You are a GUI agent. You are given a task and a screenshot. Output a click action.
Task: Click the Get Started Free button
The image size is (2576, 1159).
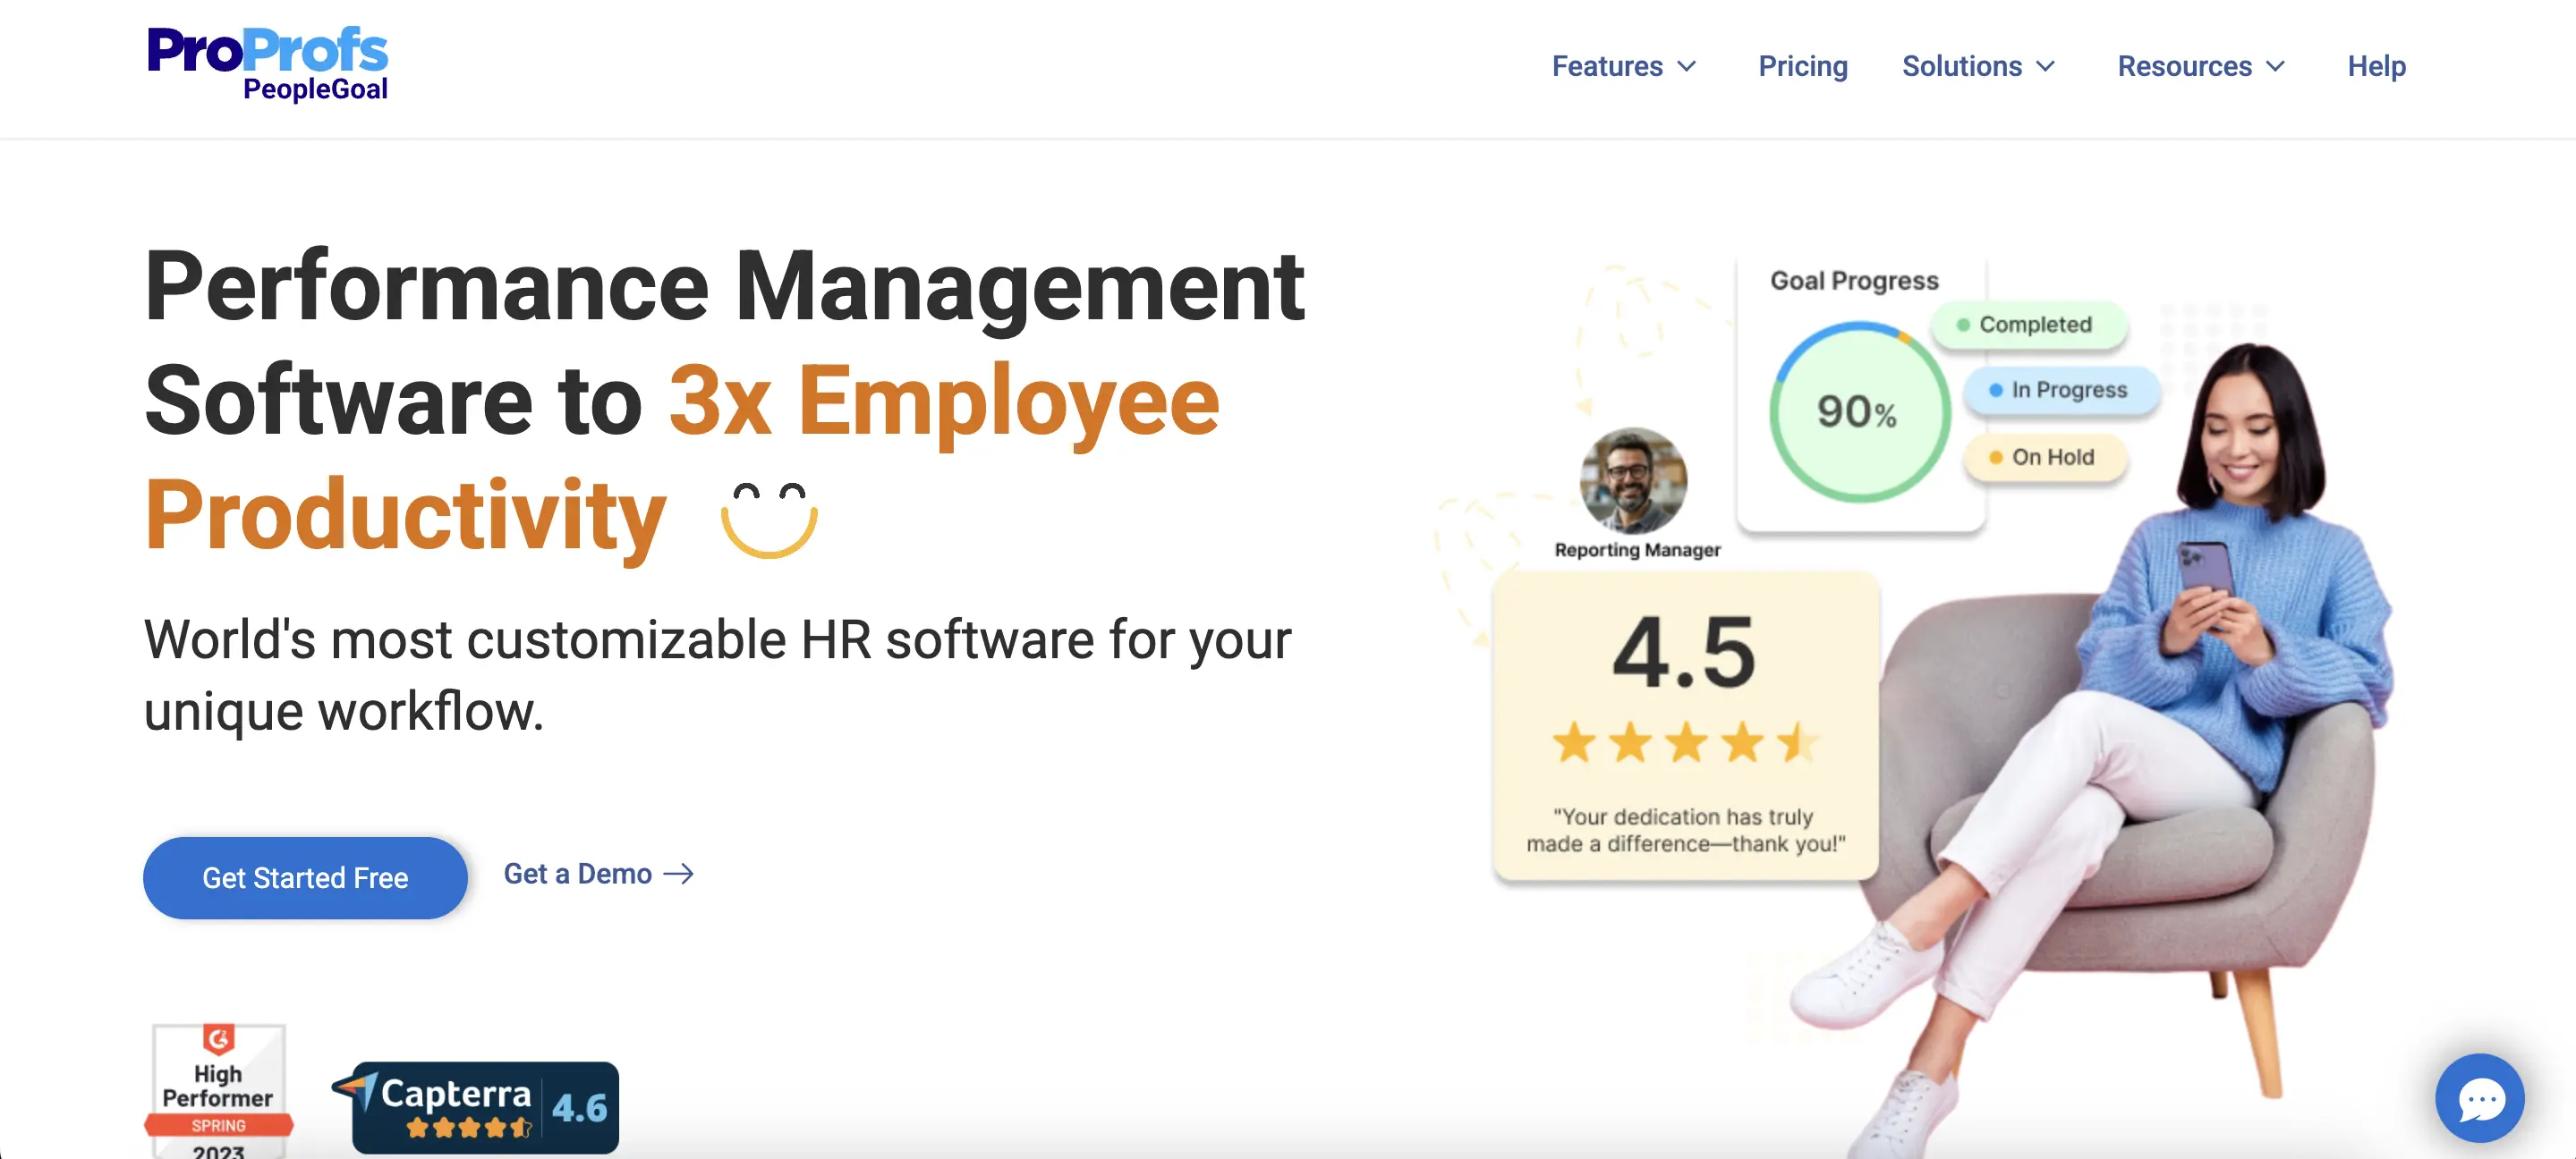tap(305, 877)
